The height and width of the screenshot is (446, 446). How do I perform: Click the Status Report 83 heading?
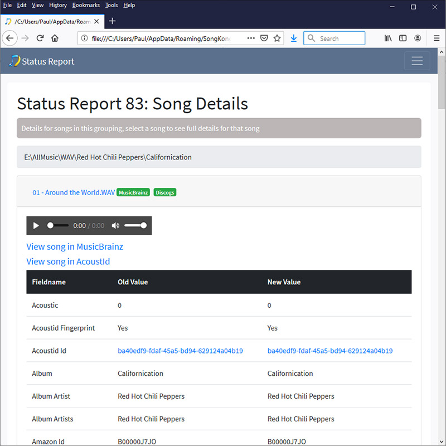133,104
